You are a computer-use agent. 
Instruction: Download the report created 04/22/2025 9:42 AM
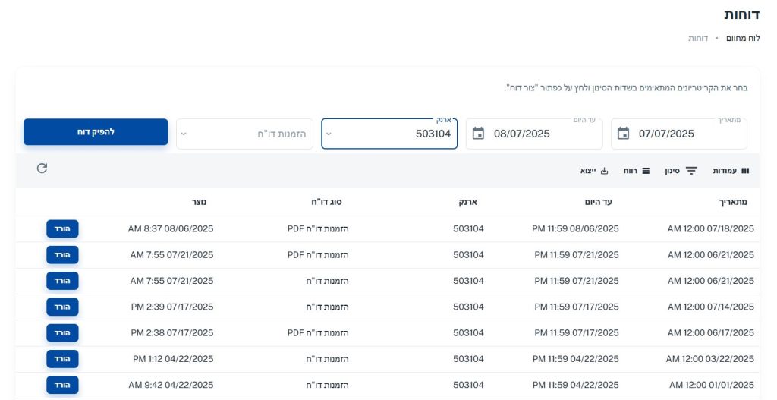click(62, 385)
